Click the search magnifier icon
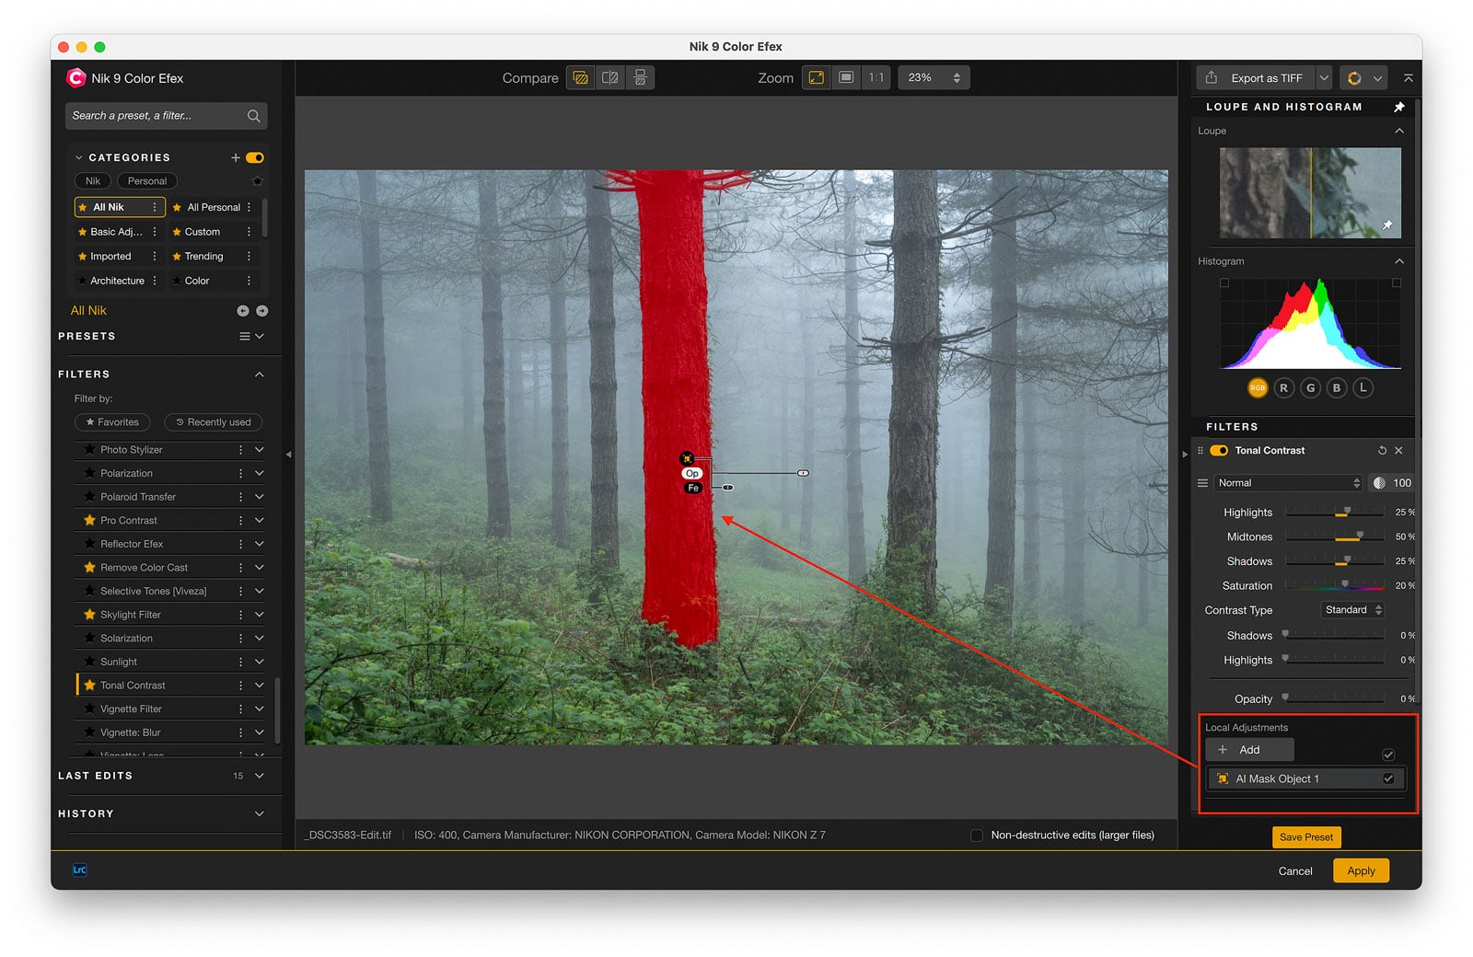 pos(253,116)
